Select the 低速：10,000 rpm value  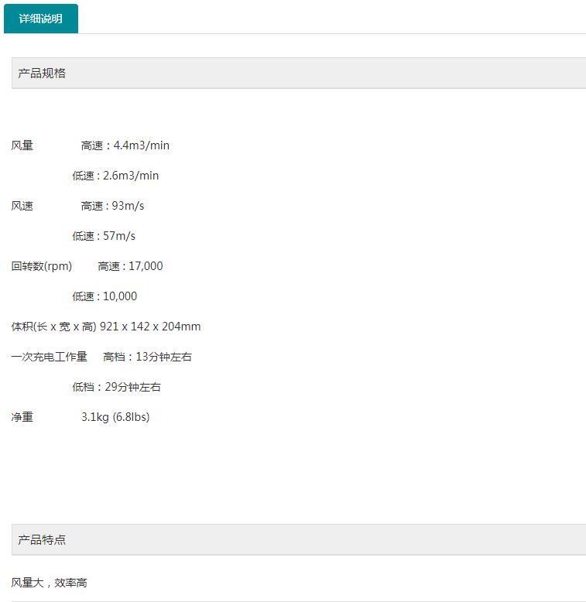(x=105, y=296)
